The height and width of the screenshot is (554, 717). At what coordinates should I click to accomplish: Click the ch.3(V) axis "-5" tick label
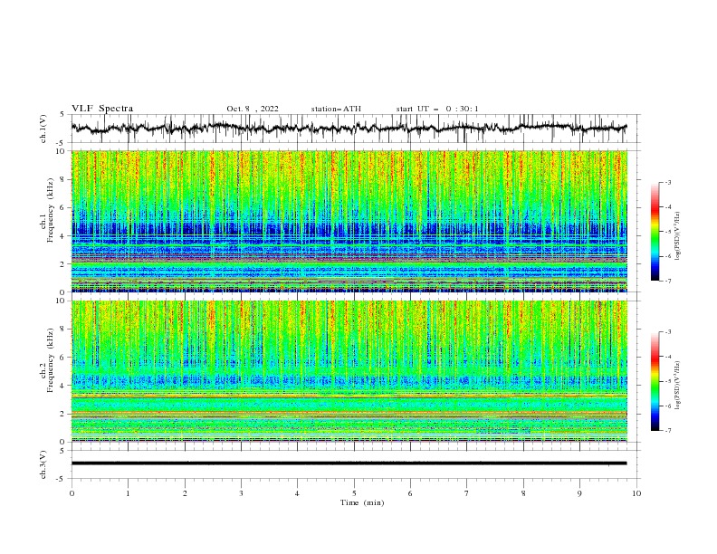click(x=62, y=479)
